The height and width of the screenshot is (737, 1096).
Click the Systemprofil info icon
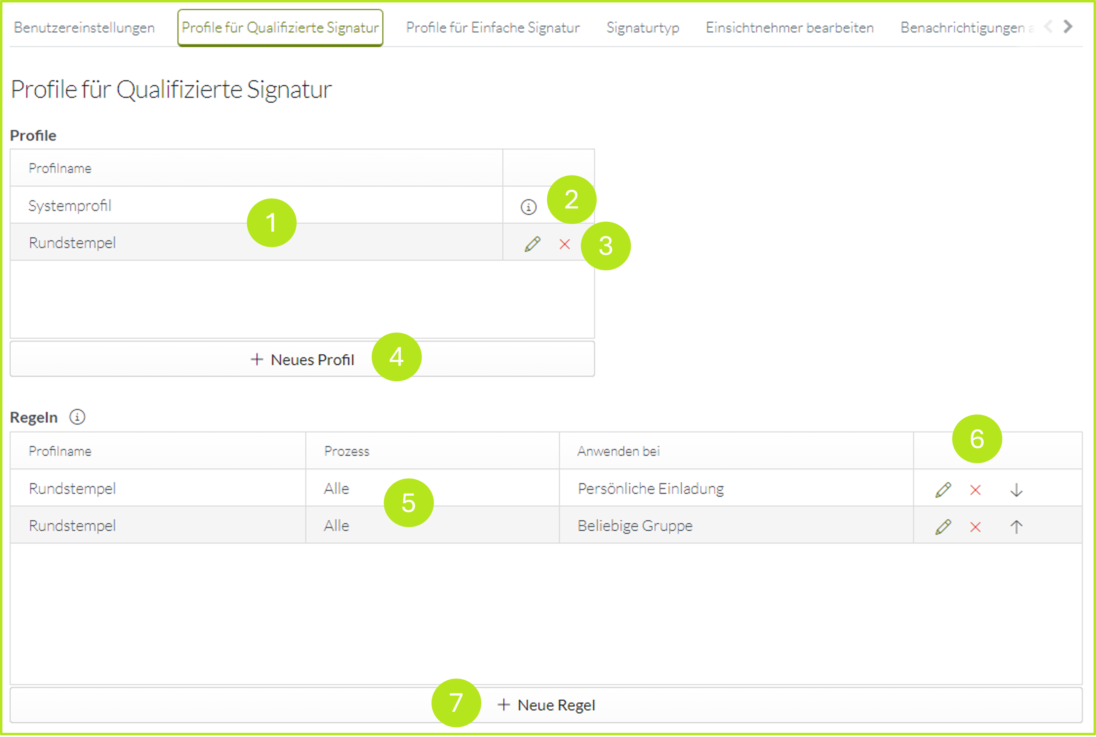528,207
